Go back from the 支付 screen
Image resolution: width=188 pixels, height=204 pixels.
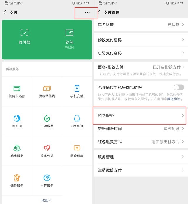(x=5, y=12)
